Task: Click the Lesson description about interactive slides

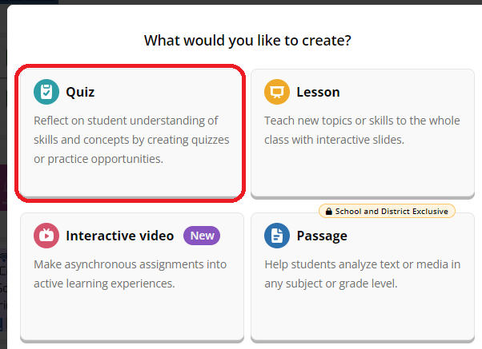Action: tap(362, 130)
